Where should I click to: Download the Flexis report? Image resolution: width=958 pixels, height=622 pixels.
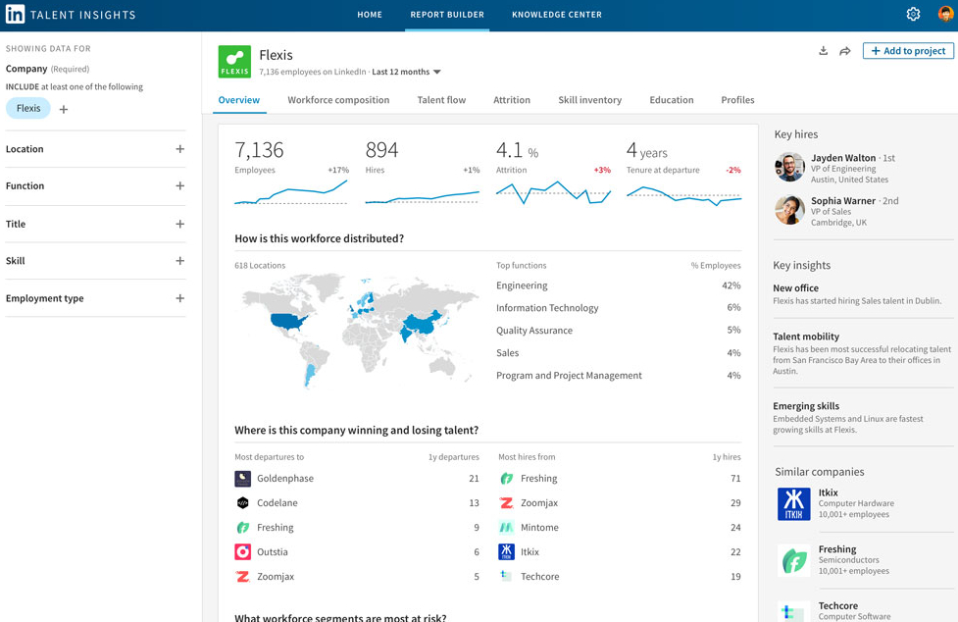click(823, 51)
